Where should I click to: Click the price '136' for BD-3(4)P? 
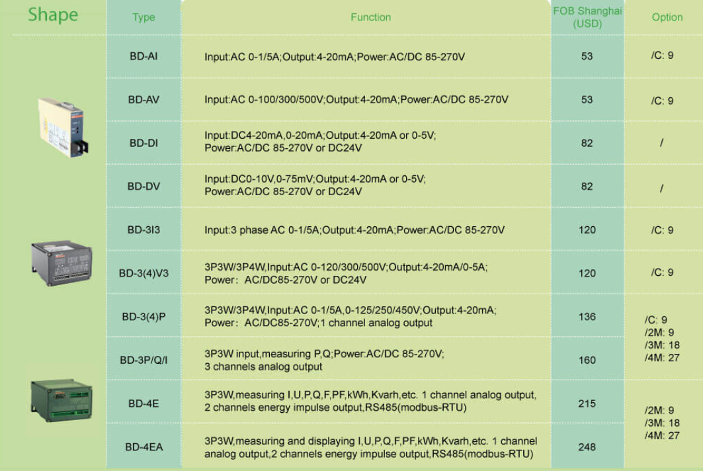click(587, 317)
